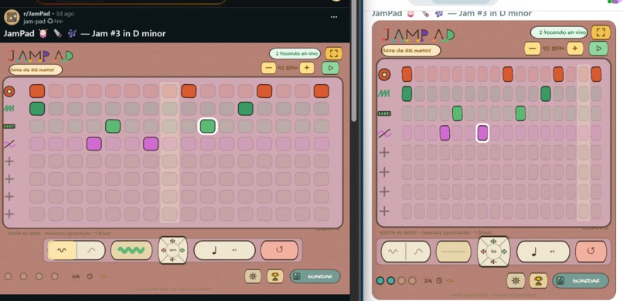Click green right arrow on direction pad, left window
The image size is (623, 301).
tap(182, 250)
